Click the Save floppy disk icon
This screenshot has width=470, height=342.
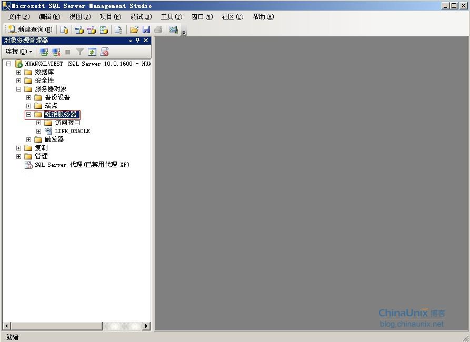point(146,29)
